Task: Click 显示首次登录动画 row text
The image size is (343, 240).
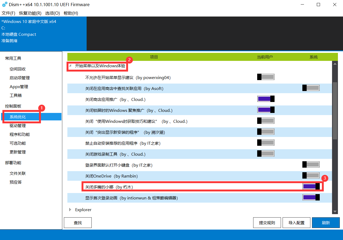Action: (132, 198)
